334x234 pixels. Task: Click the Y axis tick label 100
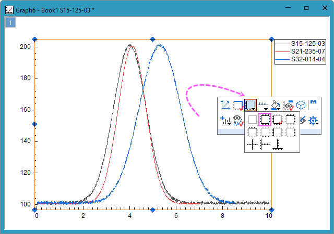[26, 204]
